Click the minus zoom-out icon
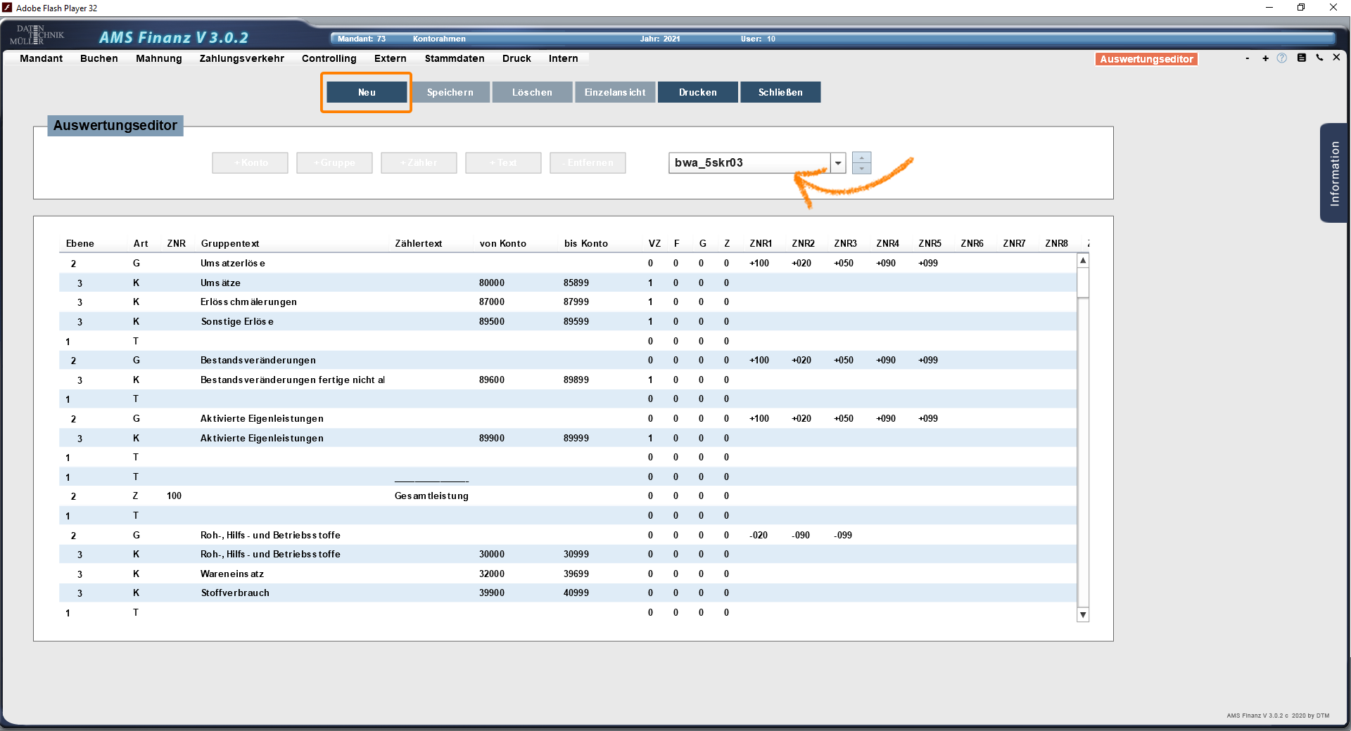This screenshot has height=731, width=1351. pos(1247,58)
